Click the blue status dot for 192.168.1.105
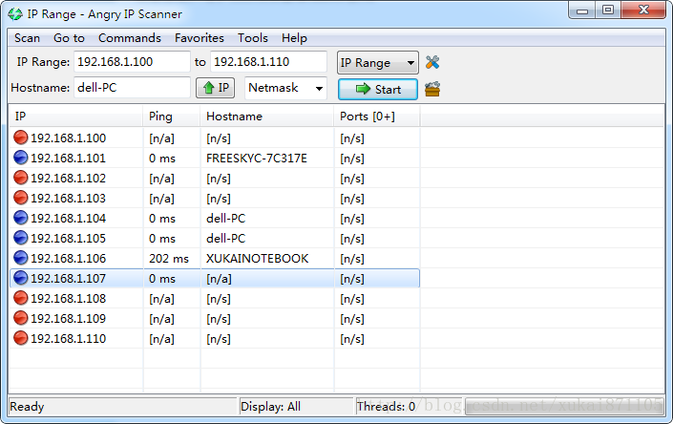The height and width of the screenshot is (424, 673). pos(21,238)
